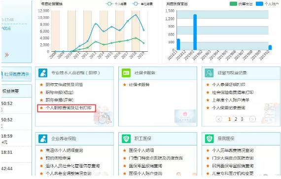Select page 3 in 征缴与权益记录 pager
Image resolution: width=281 pixels, height=179 pixels.
pyautogui.click(x=242, y=119)
